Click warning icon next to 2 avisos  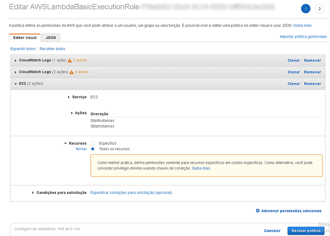[70, 60]
